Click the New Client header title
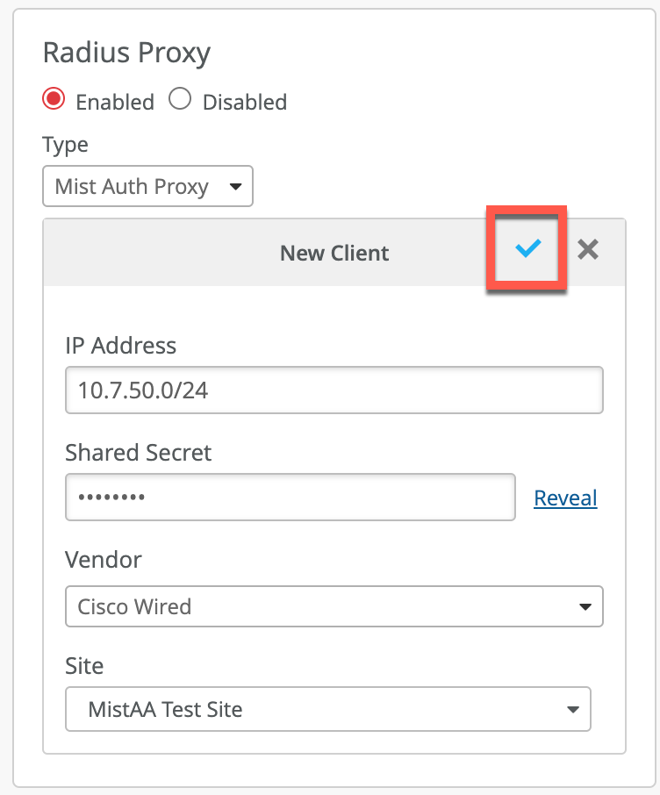The width and height of the screenshot is (660, 795). tap(334, 253)
